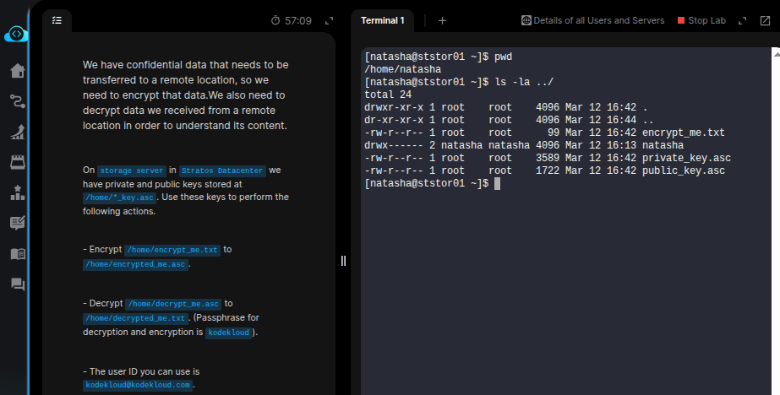Open the chat bubbles icon in sidebar
Image resolution: width=780 pixels, height=395 pixels.
[17, 284]
